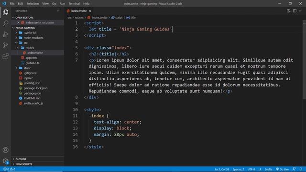Open the feedback icon in status bar

(294, 169)
